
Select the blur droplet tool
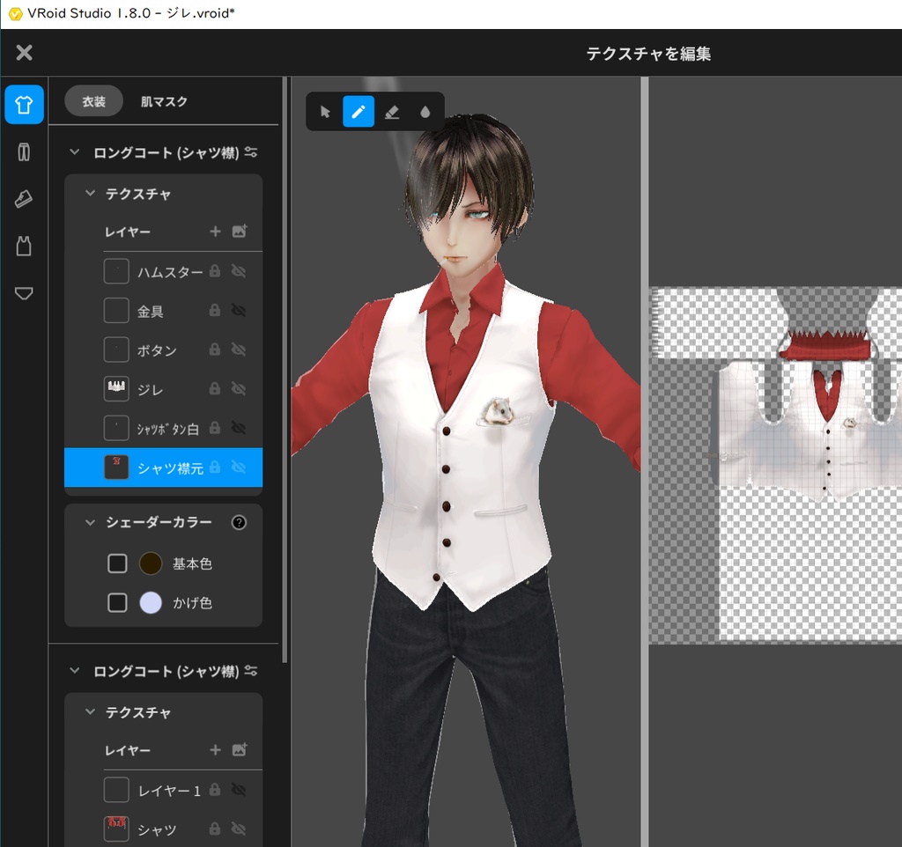(425, 112)
